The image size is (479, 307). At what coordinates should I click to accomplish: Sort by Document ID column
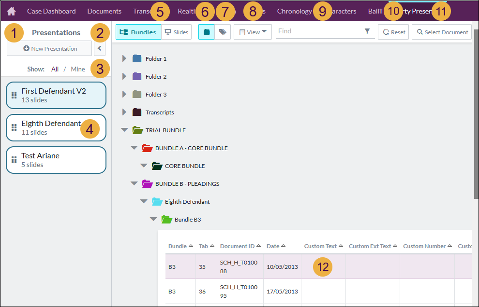240,246
